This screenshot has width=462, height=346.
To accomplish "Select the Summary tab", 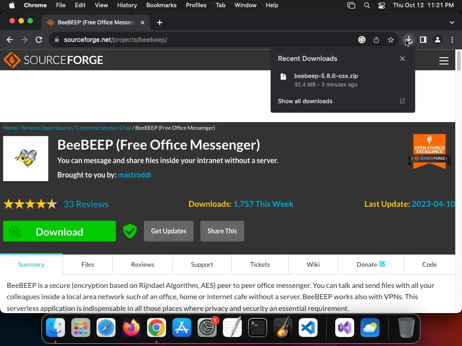I will click(x=31, y=264).
